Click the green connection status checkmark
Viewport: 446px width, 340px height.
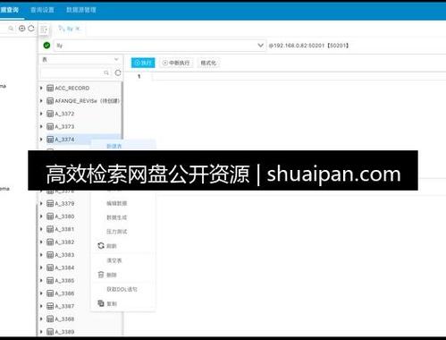pos(46,46)
